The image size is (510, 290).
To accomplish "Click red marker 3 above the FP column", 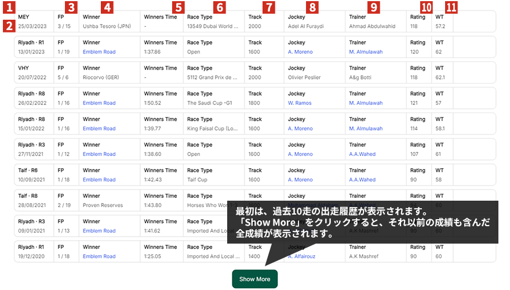I will (x=71, y=7).
